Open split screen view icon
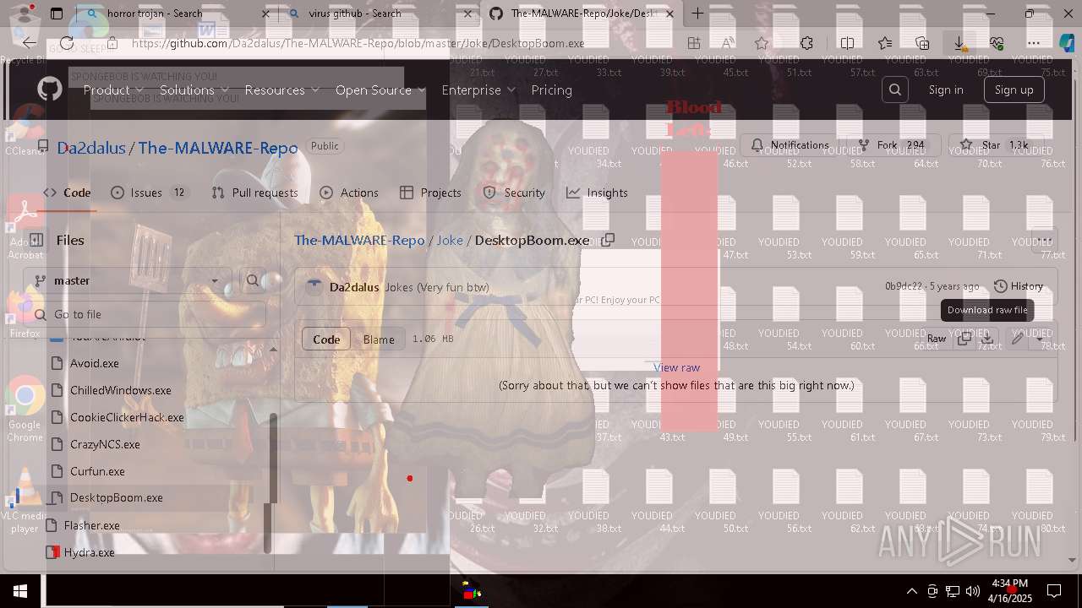This screenshot has height=608, width=1082. (847, 43)
